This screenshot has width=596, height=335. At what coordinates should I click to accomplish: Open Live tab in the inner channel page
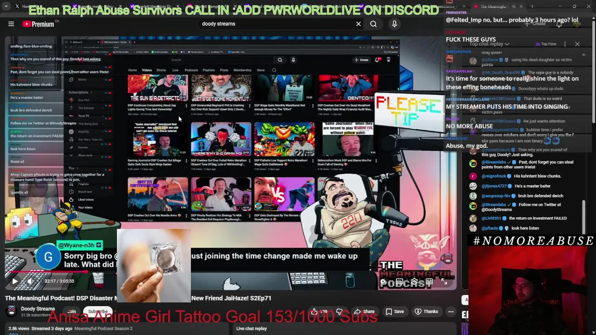click(x=175, y=70)
